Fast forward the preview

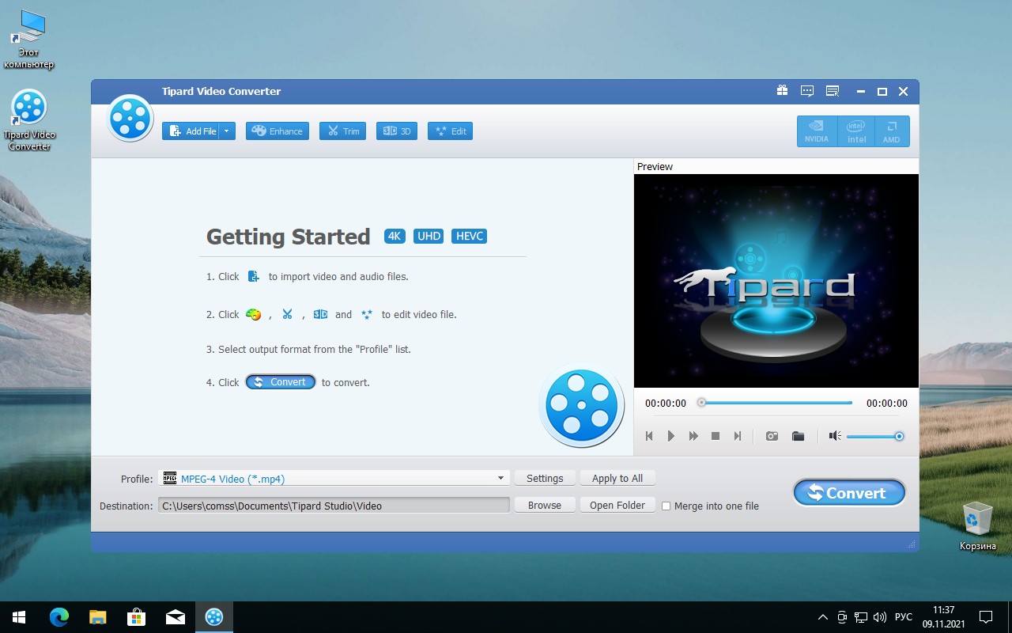[x=693, y=436]
